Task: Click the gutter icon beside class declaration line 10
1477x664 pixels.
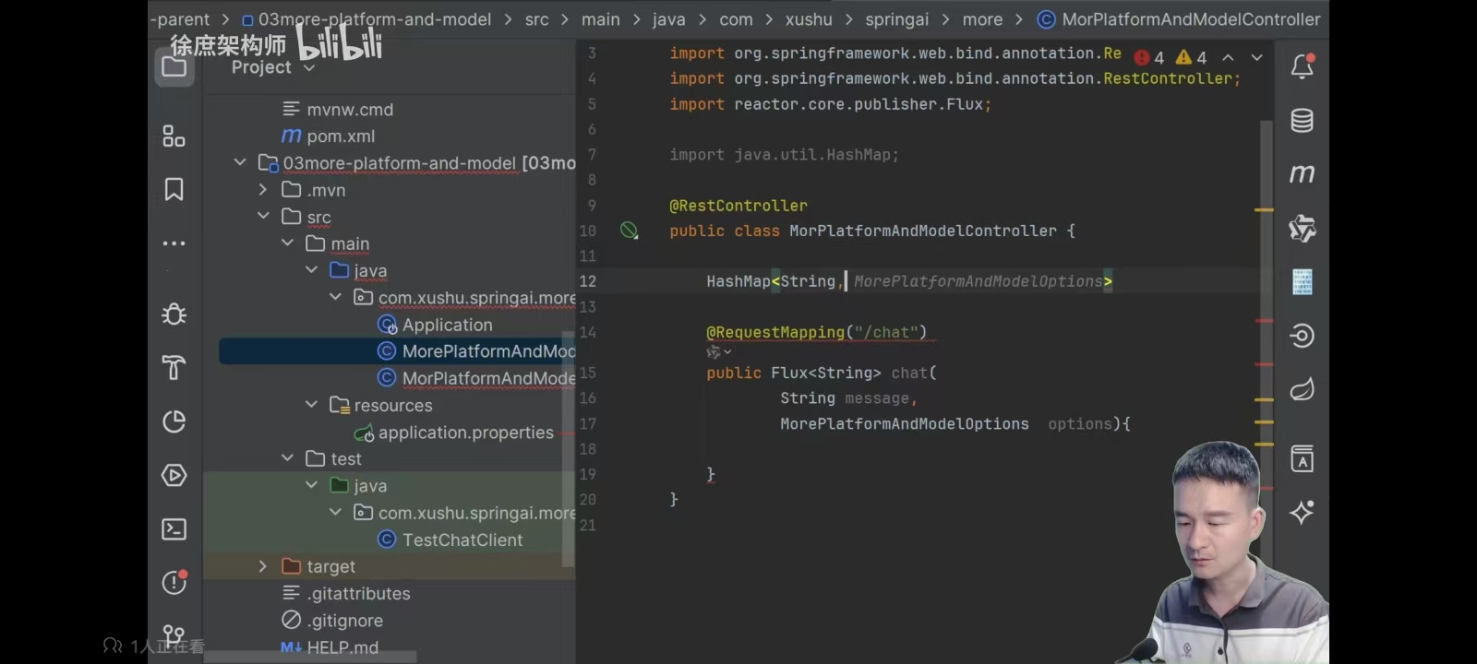Action: coord(630,231)
